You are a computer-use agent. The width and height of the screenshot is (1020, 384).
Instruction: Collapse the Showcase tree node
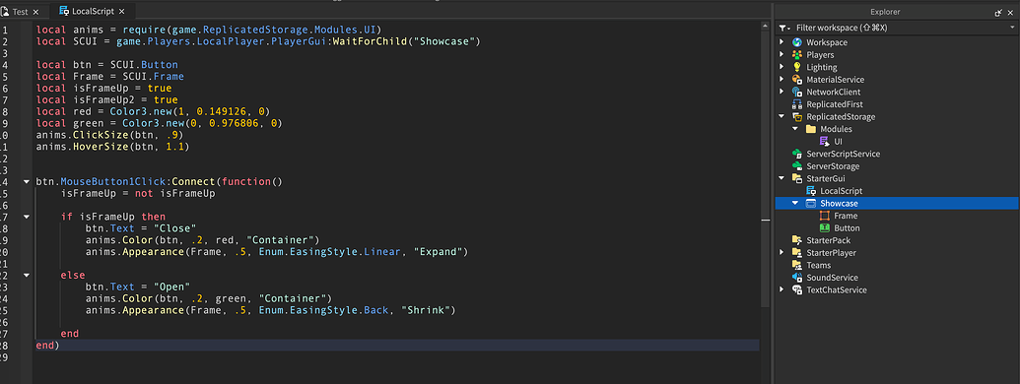tap(795, 204)
